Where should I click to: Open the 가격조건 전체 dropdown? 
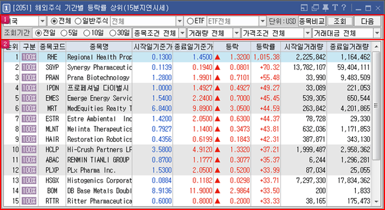307,33
